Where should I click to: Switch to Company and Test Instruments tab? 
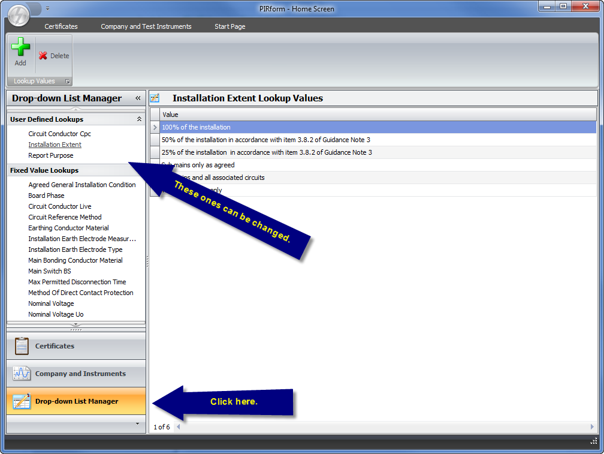click(x=146, y=26)
